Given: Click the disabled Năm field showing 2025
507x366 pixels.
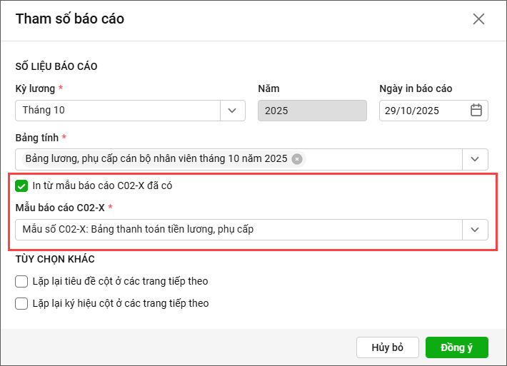Looking at the screenshot, I should (x=311, y=111).
